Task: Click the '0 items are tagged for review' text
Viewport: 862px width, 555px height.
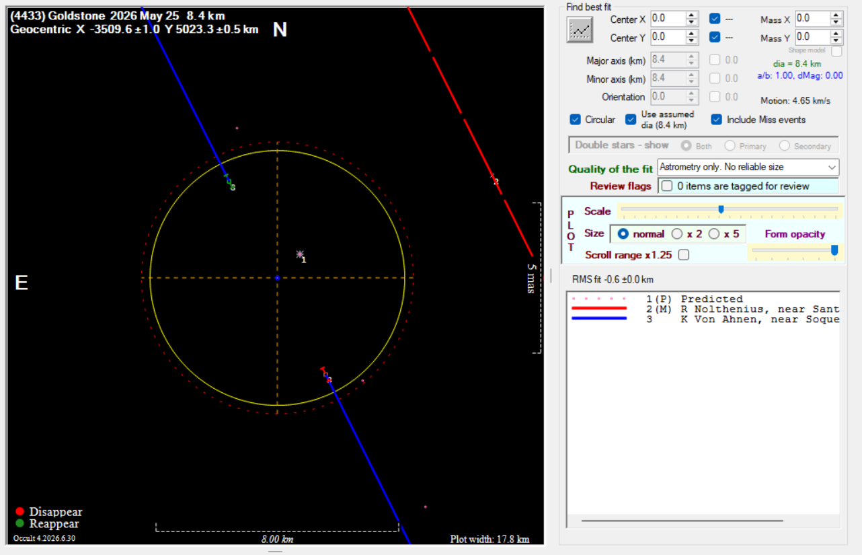Action: pyautogui.click(x=743, y=186)
